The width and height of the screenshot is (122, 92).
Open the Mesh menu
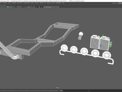9,3
